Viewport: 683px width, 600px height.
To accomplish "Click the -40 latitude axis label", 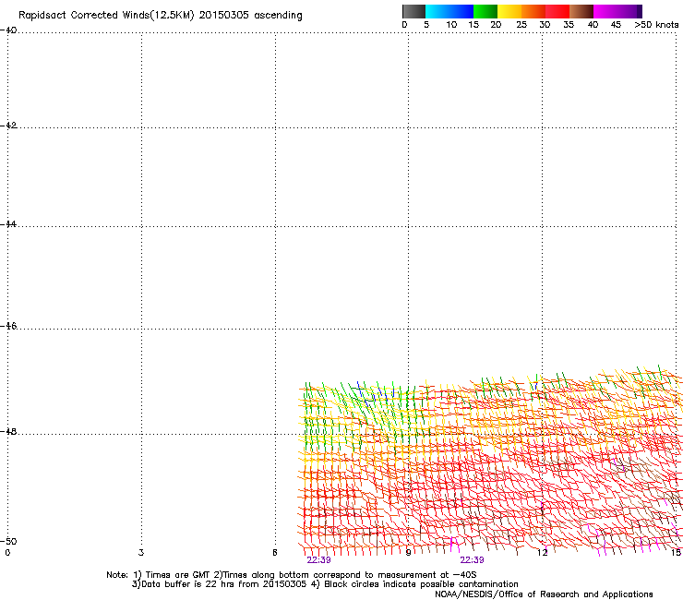I will (8, 30).
